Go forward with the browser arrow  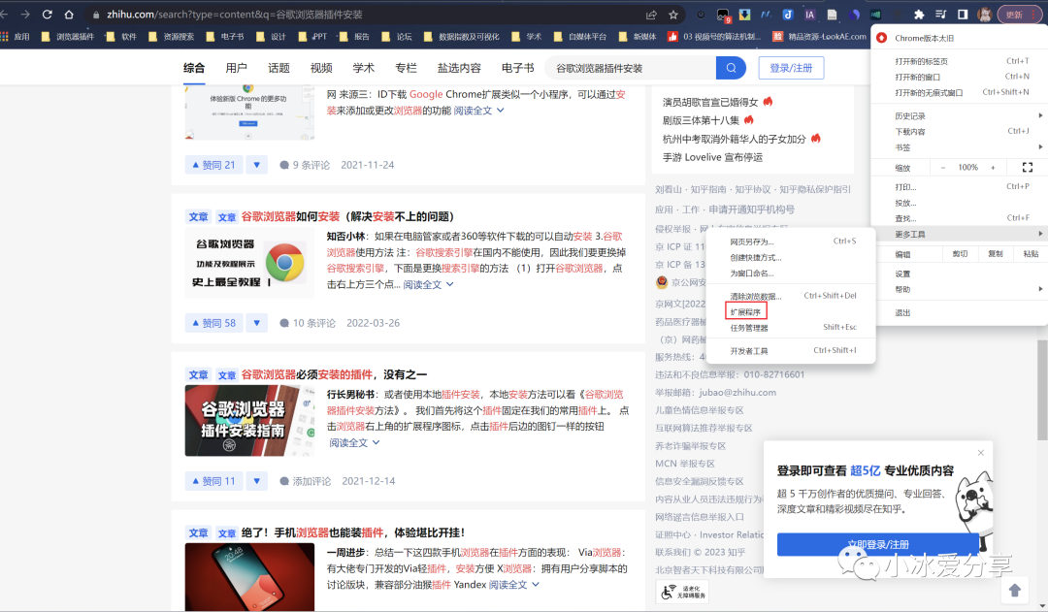(24, 14)
